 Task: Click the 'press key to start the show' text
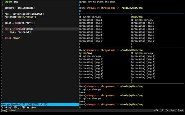coord(97,2)
